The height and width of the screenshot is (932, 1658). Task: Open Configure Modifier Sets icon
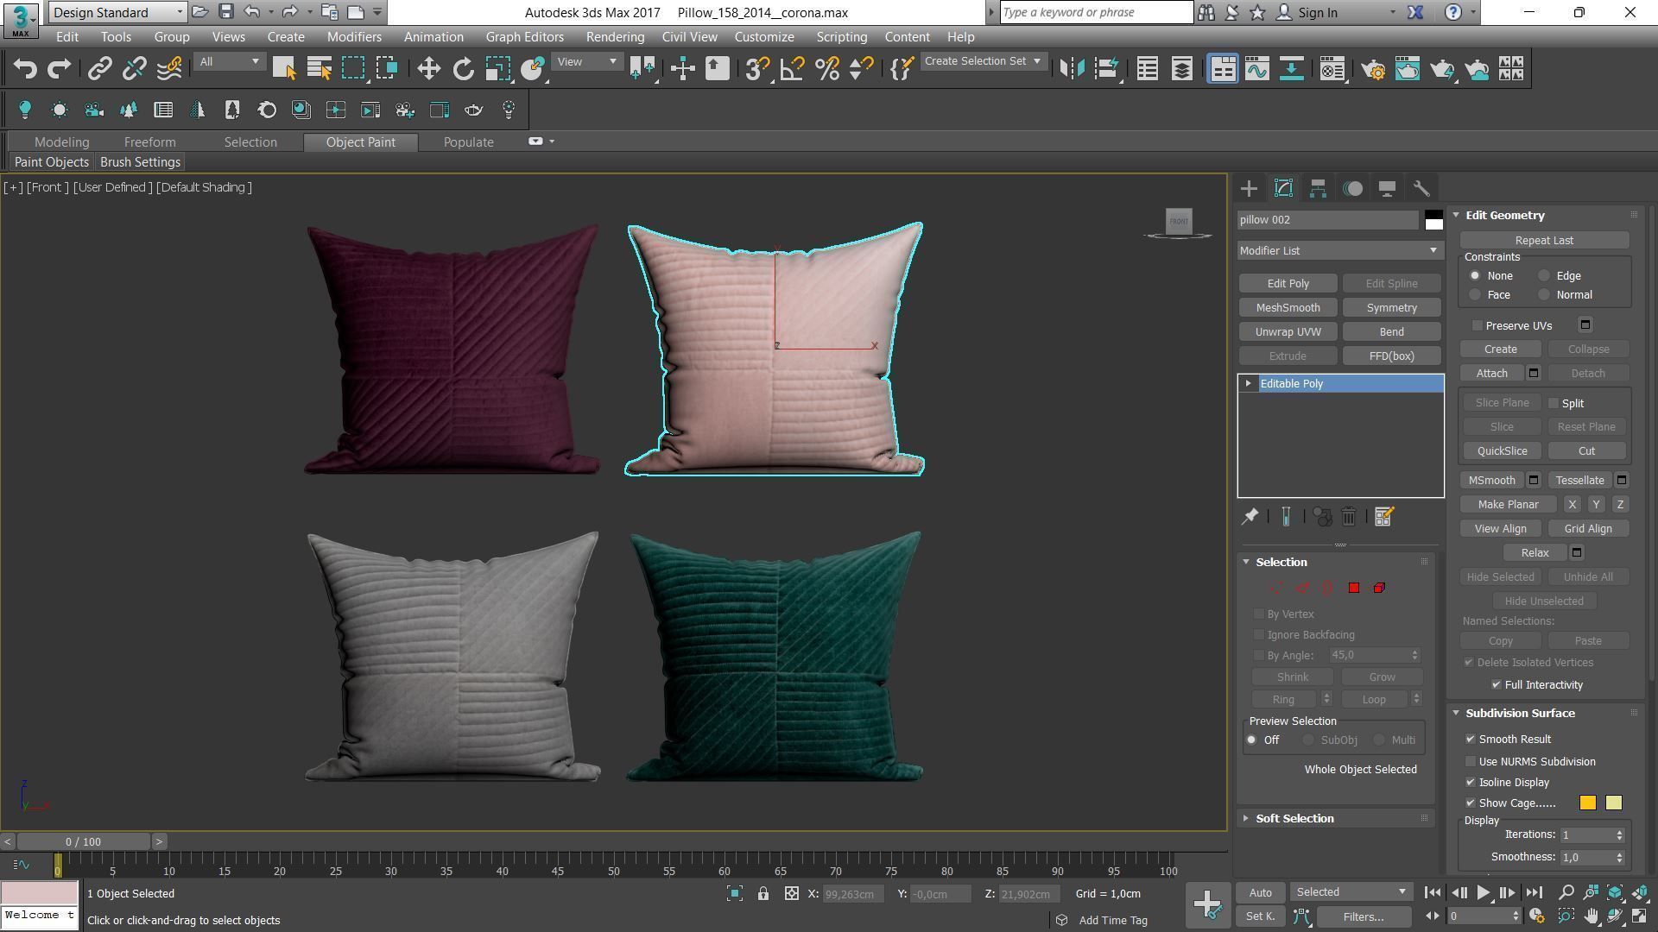point(1383,517)
